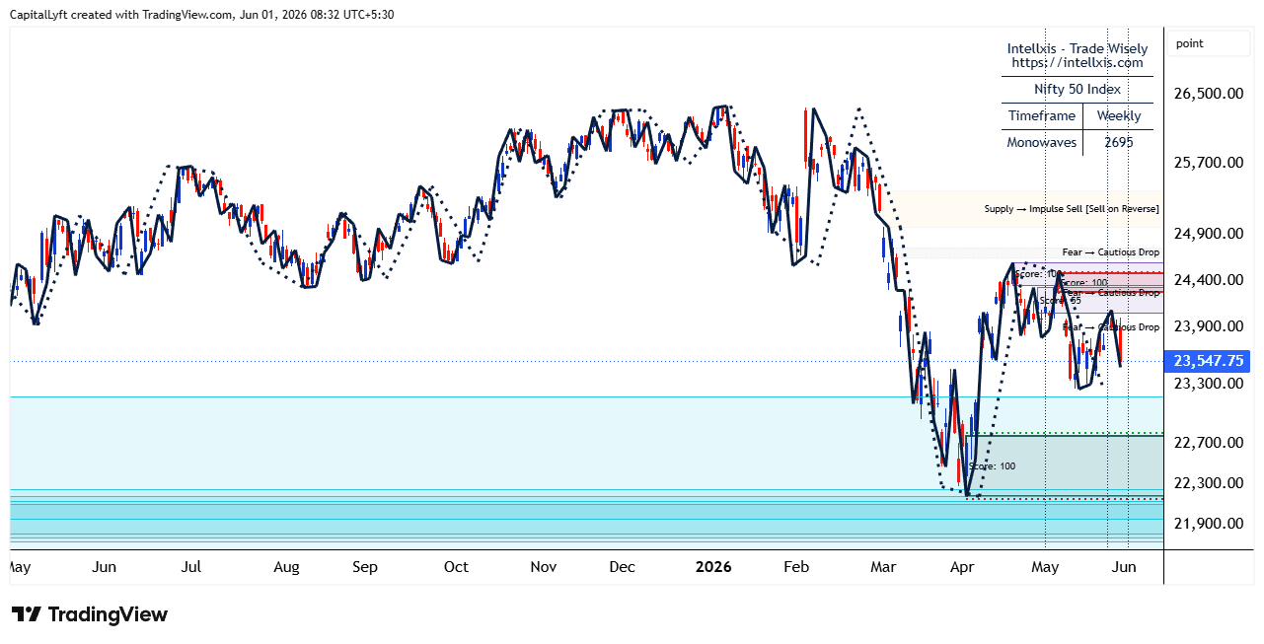Click the 'Timeframe' table cell
This screenshot has width=1264, height=644.
(1042, 115)
